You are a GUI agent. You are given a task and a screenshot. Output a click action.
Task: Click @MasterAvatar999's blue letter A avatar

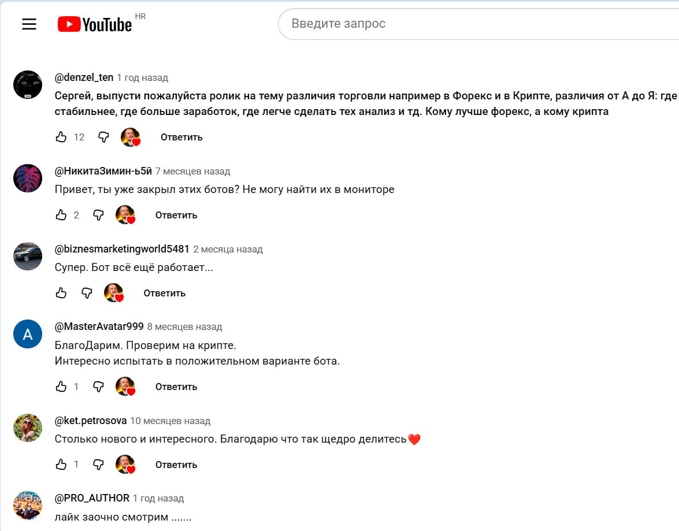click(28, 334)
